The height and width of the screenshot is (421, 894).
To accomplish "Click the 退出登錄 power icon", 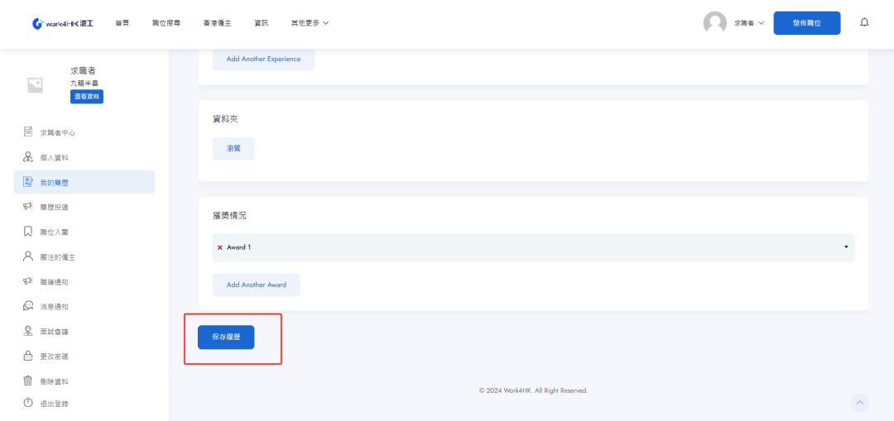I will pyautogui.click(x=28, y=404).
